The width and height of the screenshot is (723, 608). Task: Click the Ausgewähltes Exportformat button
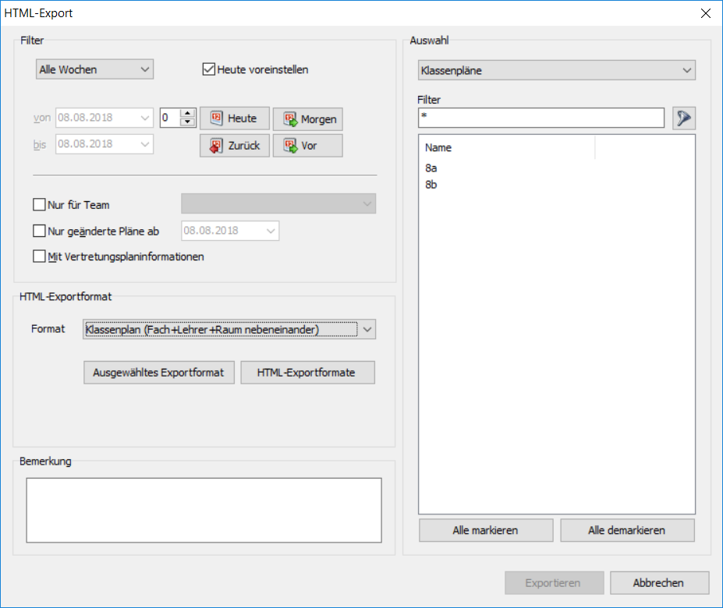159,373
